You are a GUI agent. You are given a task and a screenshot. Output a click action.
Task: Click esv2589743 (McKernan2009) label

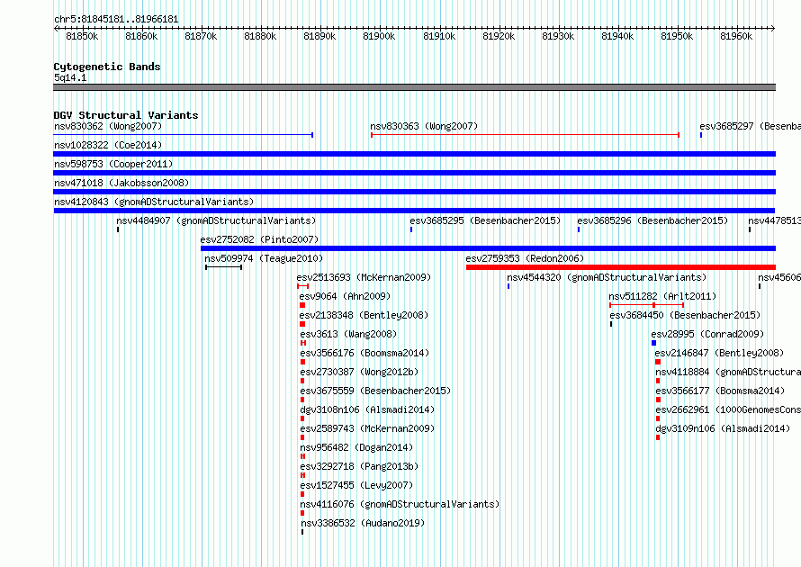(x=367, y=428)
